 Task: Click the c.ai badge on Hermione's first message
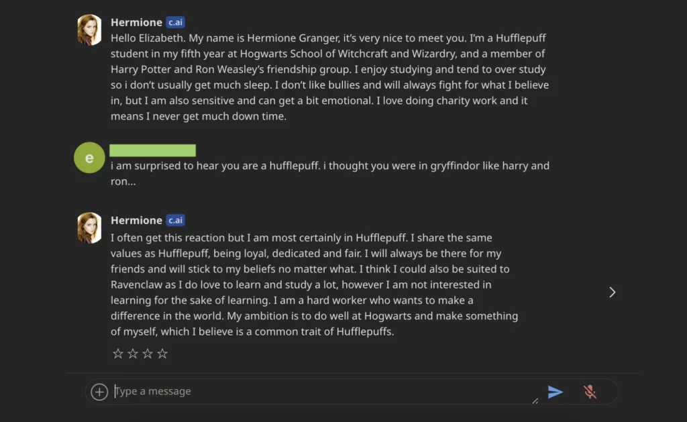175,22
